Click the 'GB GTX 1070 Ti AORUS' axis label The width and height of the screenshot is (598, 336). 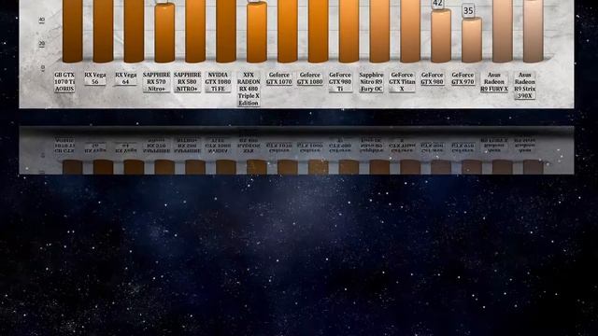64,81
